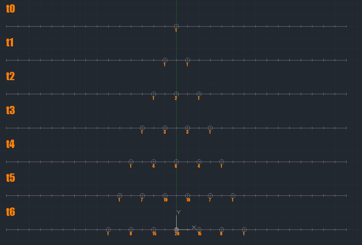
Task: Click the leftmost circle on row t6
Action: 108,230
